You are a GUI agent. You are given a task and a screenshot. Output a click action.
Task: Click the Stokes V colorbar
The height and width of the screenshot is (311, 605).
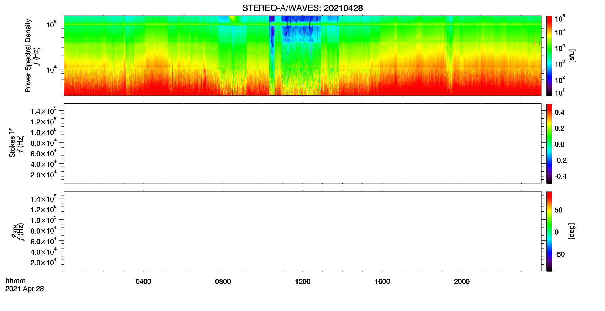pyautogui.click(x=549, y=143)
